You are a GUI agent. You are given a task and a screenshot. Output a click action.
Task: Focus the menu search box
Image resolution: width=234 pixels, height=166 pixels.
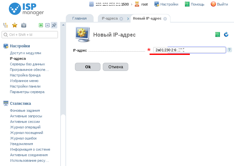pyautogui.click(x=30, y=35)
